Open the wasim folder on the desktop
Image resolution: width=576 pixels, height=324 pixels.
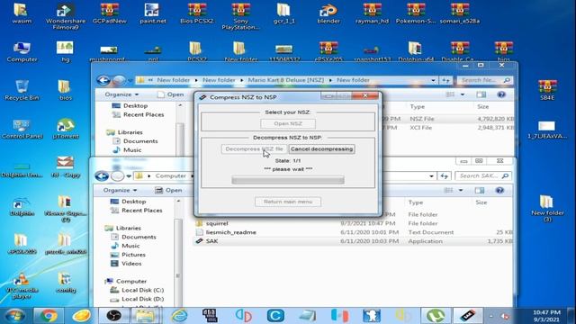[x=22, y=13]
